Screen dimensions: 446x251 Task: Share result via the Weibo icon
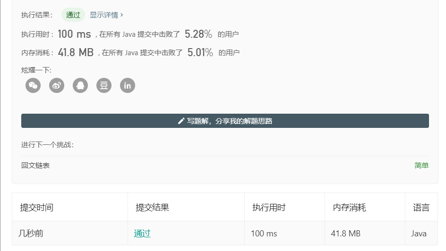pyautogui.click(x=57, y=85)
